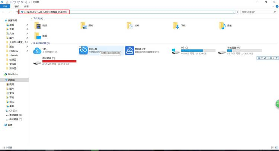
Task: Open the 计算机 ribbon tab
Action: pyautogui.click(x=16, y=6)
